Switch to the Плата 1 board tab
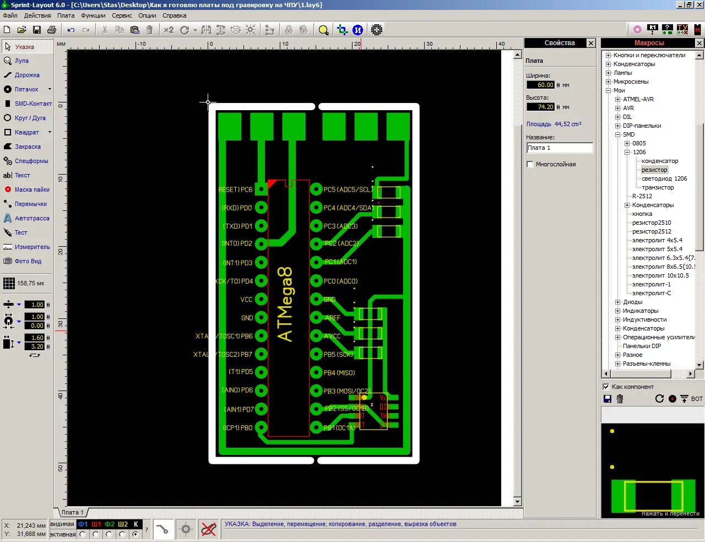The width and height of the screenshot is (705, 542). 72,512
